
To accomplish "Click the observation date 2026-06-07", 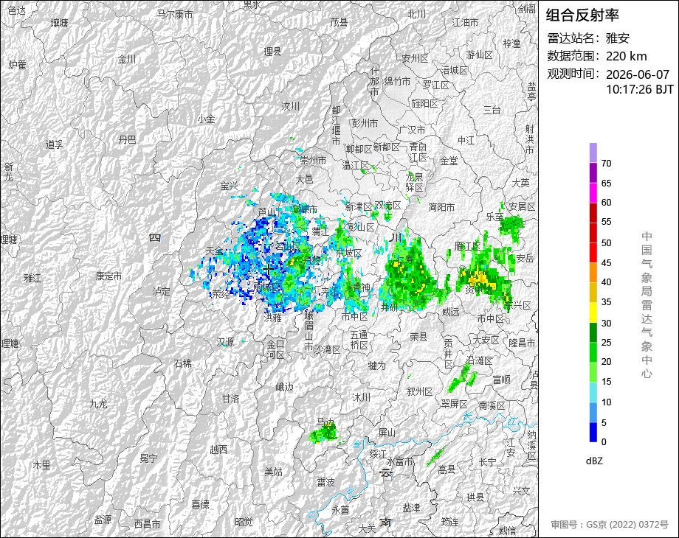I will coord(638,74).
